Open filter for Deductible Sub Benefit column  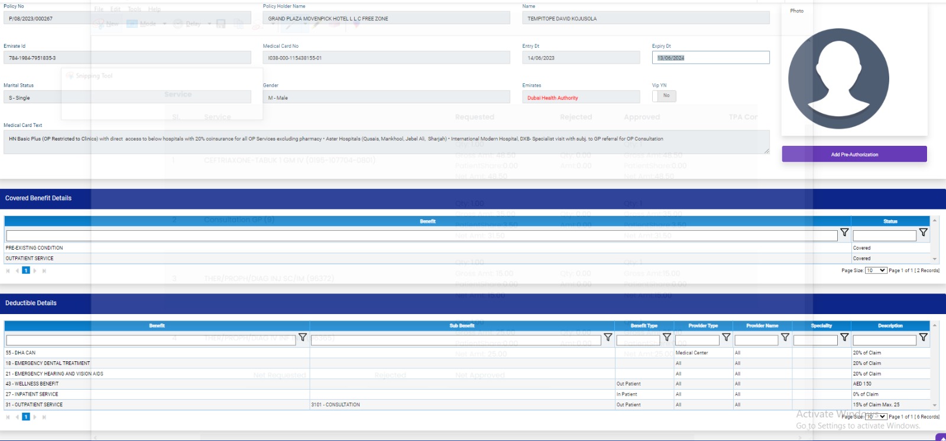click(x=608, y=337)
